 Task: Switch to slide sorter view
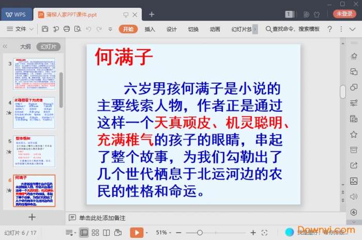point(95,233)
